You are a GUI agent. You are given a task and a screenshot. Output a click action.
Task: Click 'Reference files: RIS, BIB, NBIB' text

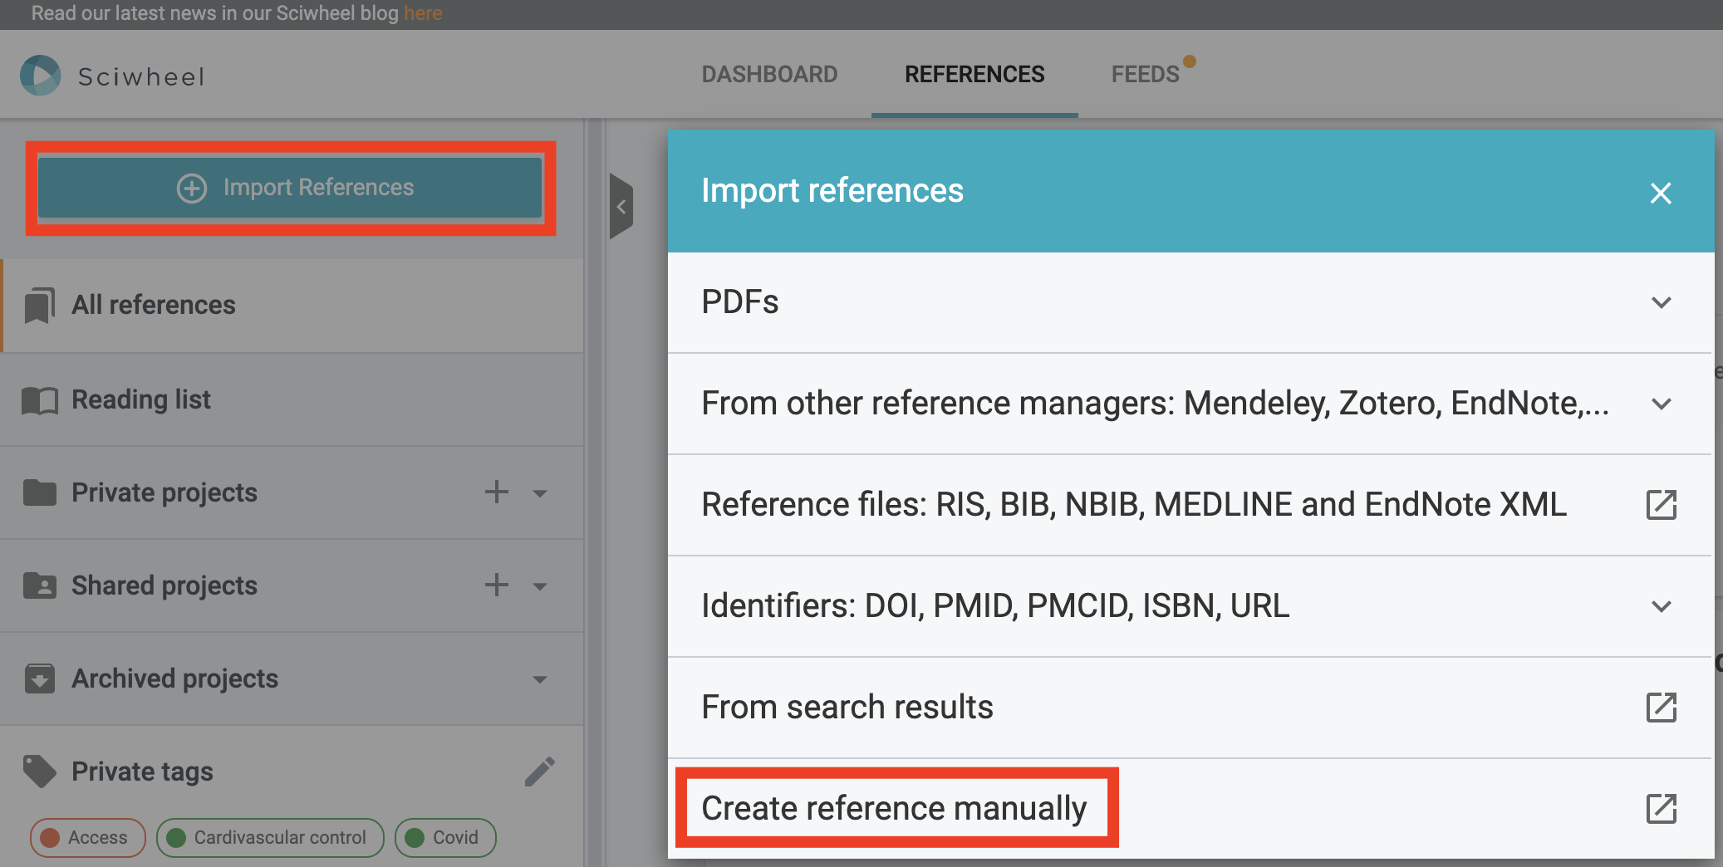point(924,504)
